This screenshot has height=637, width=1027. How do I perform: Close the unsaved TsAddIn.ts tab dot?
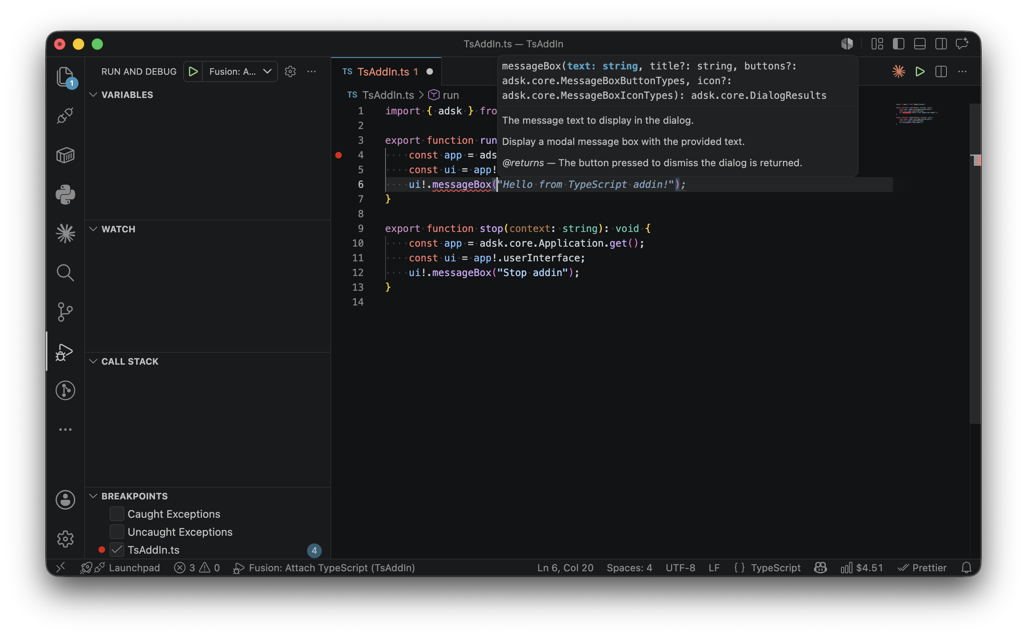tap(429, 71)
